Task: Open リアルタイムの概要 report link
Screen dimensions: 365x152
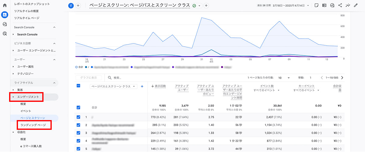Action: click(26, 11)
